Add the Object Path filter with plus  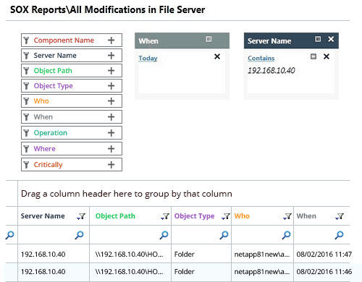[111, 71]
